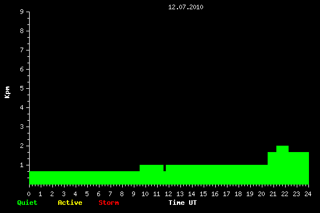Click the 1 value on Kp axis
320x213 pixels.
tap(22, 165)
